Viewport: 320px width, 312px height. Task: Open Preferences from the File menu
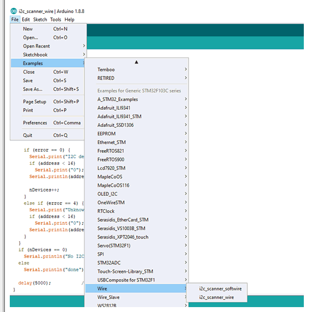(x=48, y=123)
